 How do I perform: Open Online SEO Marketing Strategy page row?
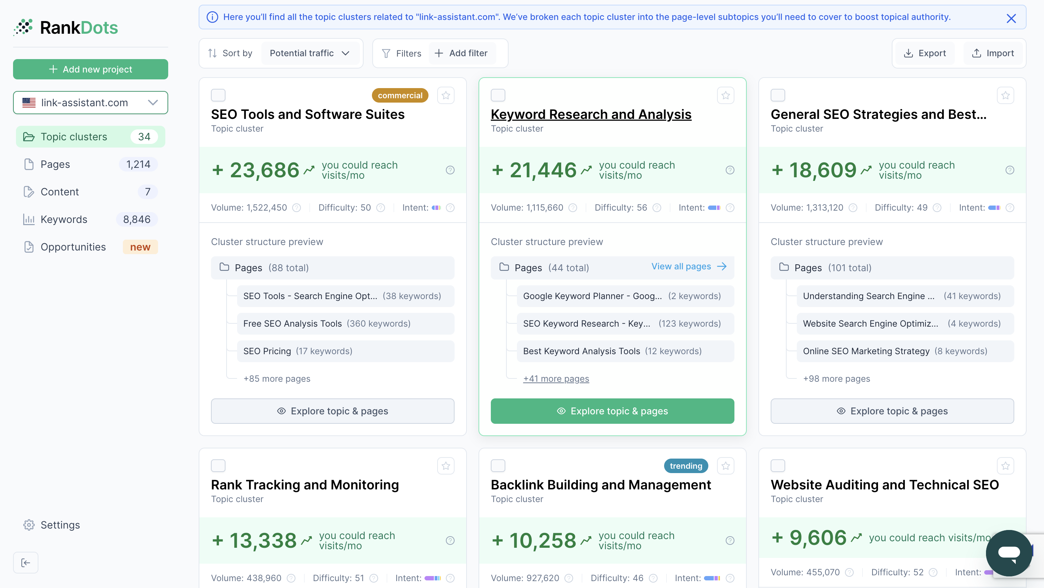[905, 351]
